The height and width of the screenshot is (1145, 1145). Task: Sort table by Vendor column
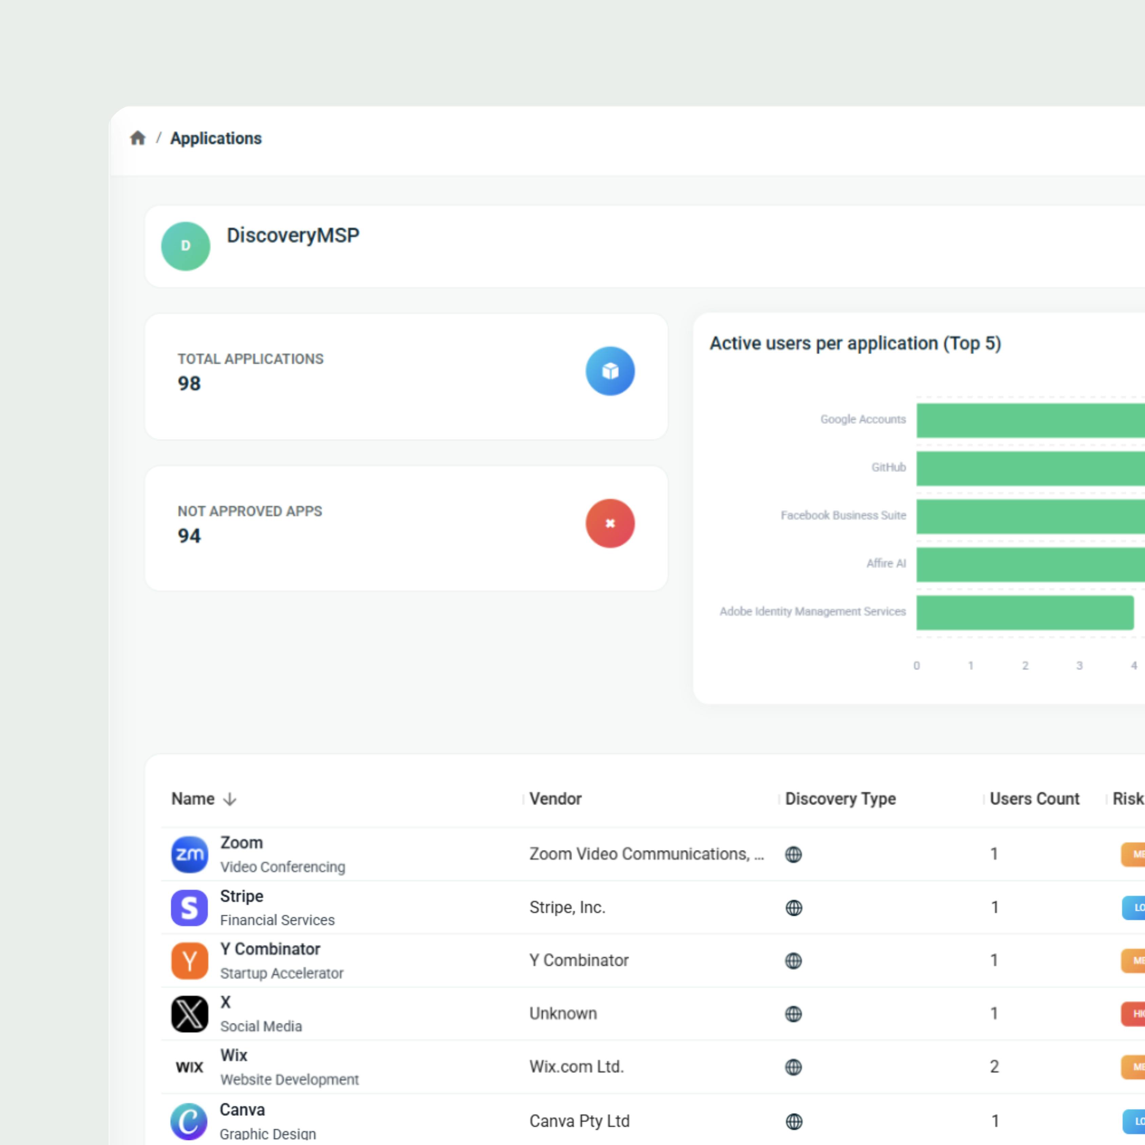coord(555,799)
